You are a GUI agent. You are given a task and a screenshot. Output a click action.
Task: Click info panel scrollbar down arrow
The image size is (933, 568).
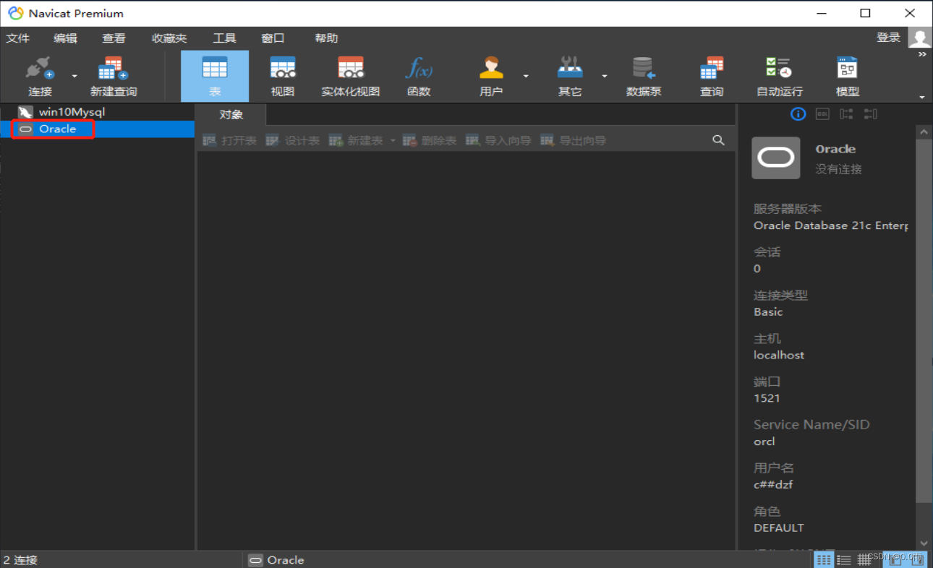click(924, 543)
